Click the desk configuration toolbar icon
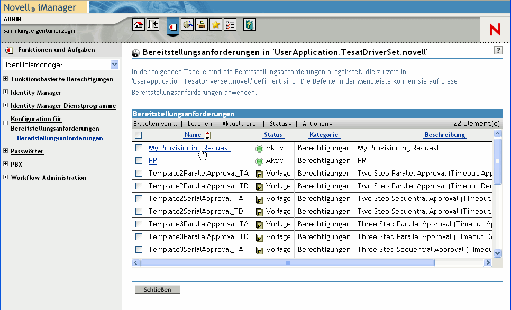This screenshot has width=511, height=310. click(202, 24)
